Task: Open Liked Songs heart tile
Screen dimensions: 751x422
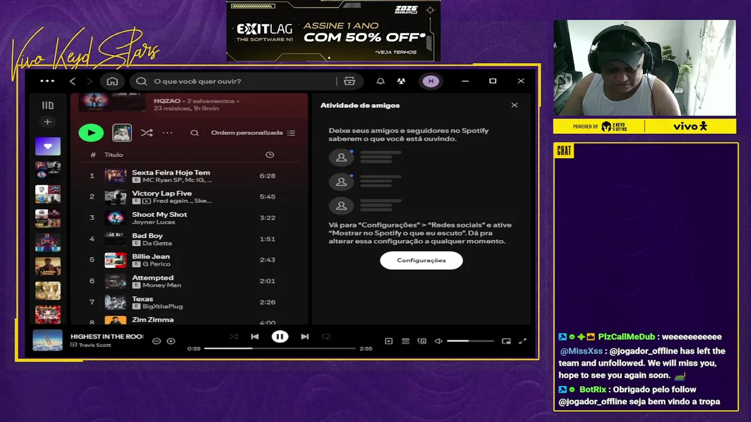Action: (48, 146)
